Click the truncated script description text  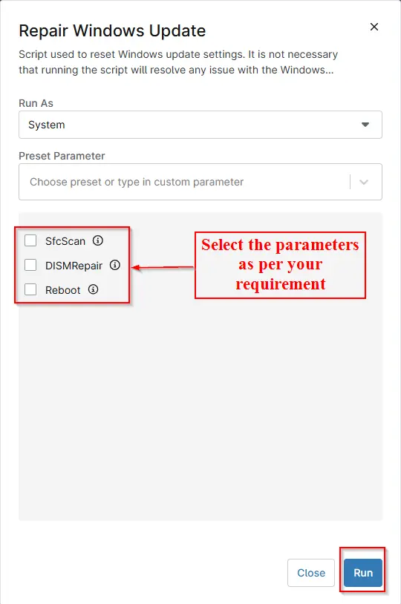pos(178,62)
